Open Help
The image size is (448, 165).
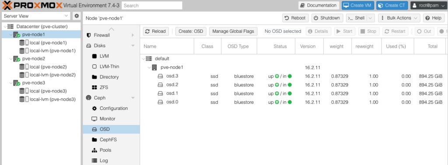(434, 18)
